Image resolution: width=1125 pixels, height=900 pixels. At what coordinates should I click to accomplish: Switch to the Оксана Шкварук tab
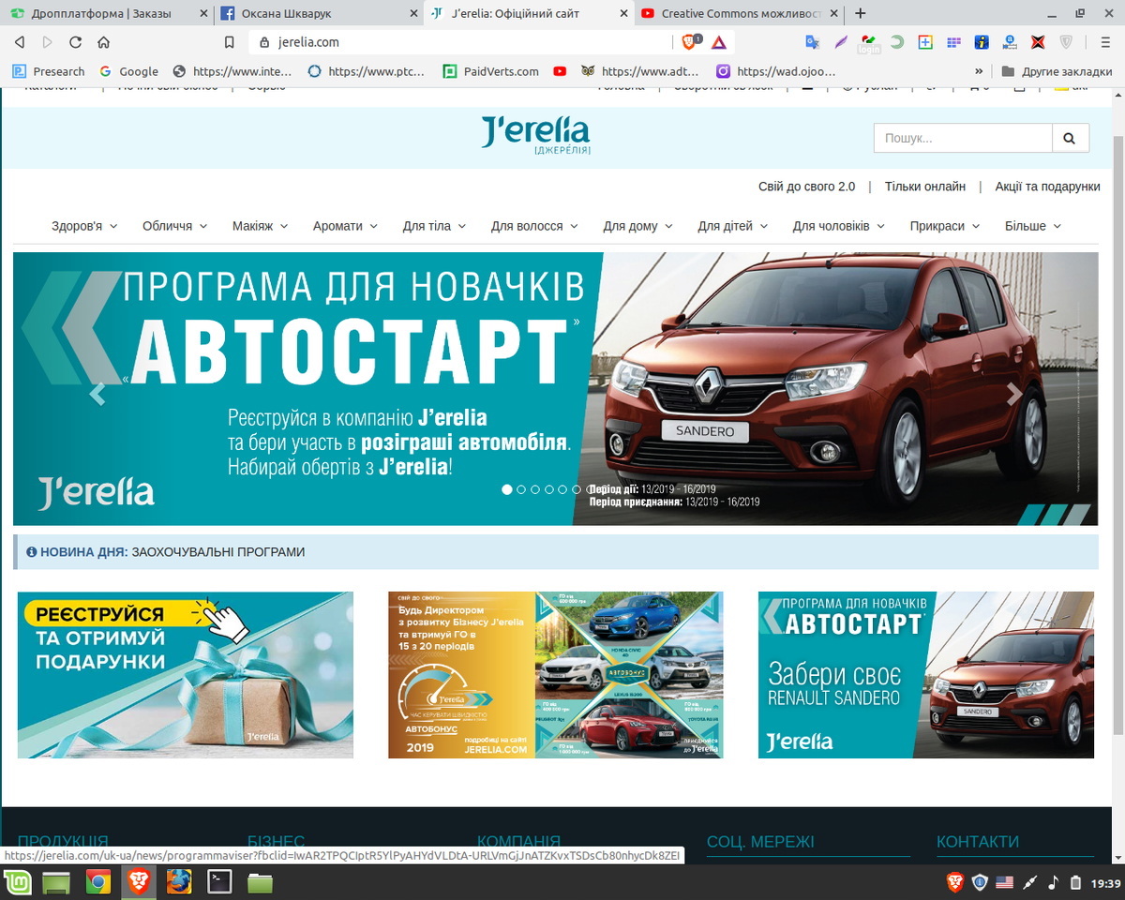point(318,13)
